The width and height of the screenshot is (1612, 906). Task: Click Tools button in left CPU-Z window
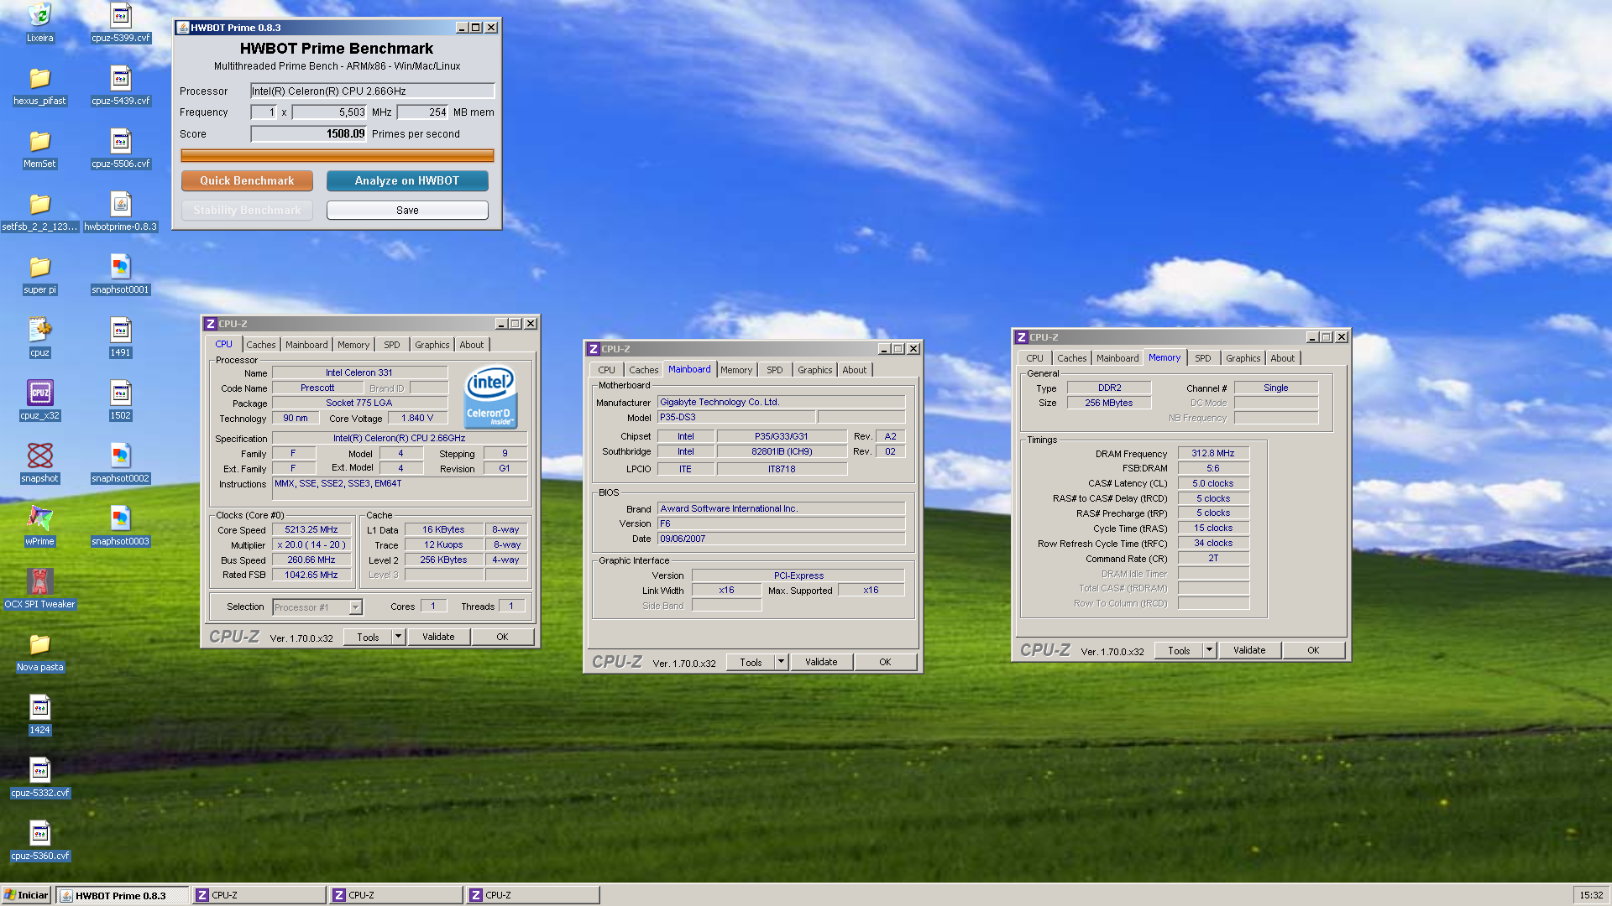[368, 637]
